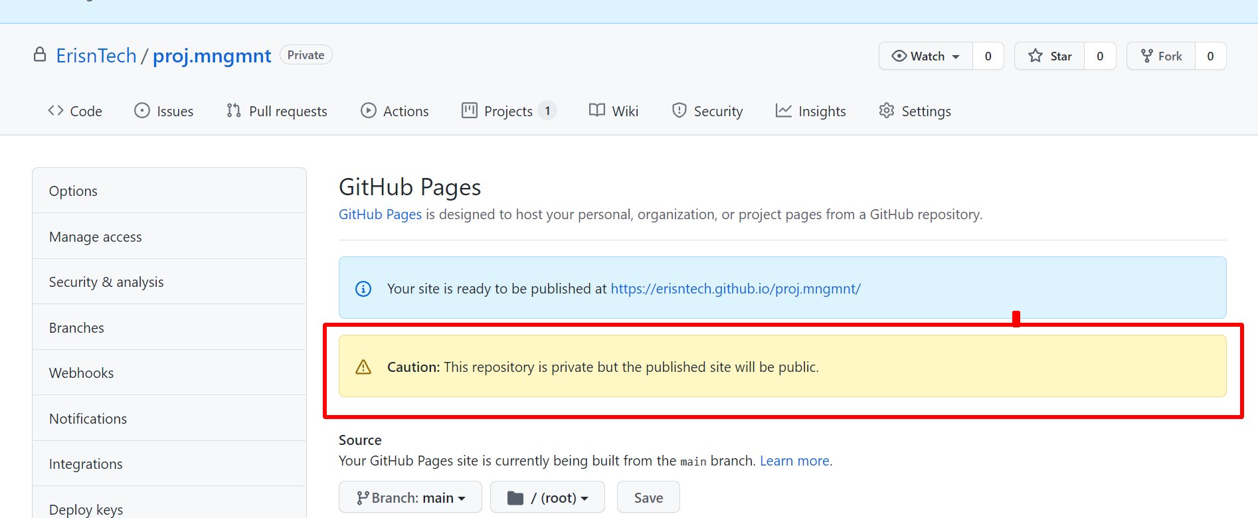This screenshot has width=1258, height=518.
Task: Click the Issues circle icon
Action: point(142,110)
